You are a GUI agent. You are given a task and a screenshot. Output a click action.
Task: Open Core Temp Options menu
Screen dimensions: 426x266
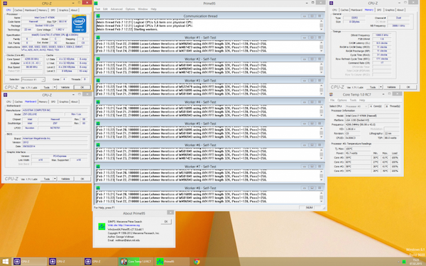pos(342,100)
